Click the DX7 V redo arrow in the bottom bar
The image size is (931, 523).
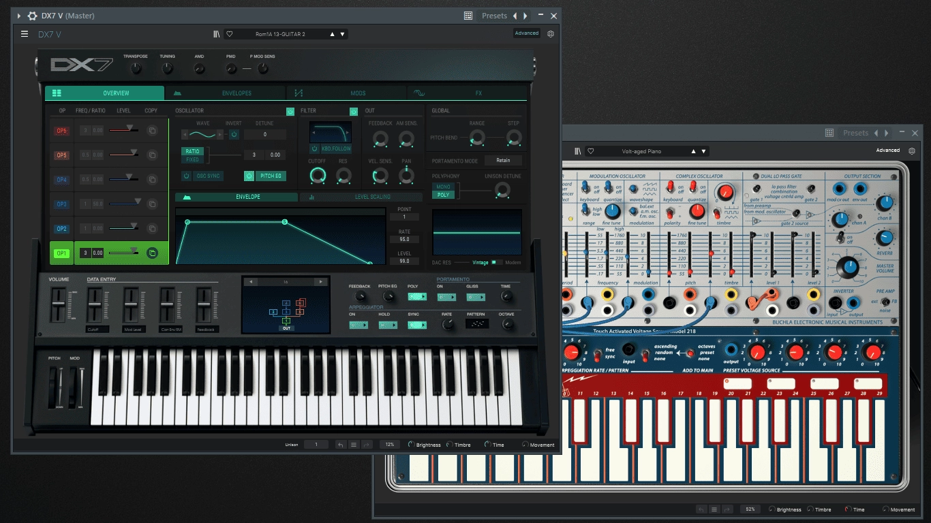[x=367, y=445]
